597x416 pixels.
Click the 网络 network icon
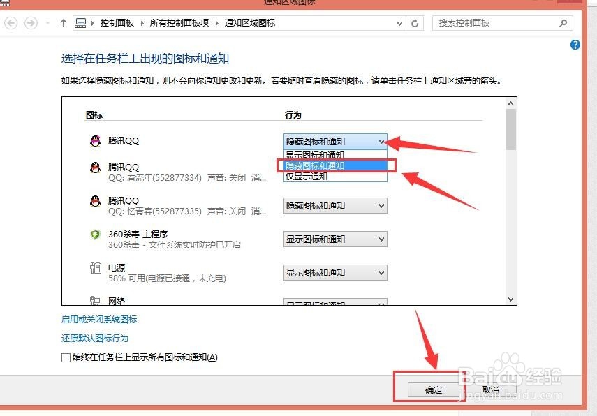95,301
